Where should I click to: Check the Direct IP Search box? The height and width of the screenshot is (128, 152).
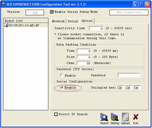[56, 114]
